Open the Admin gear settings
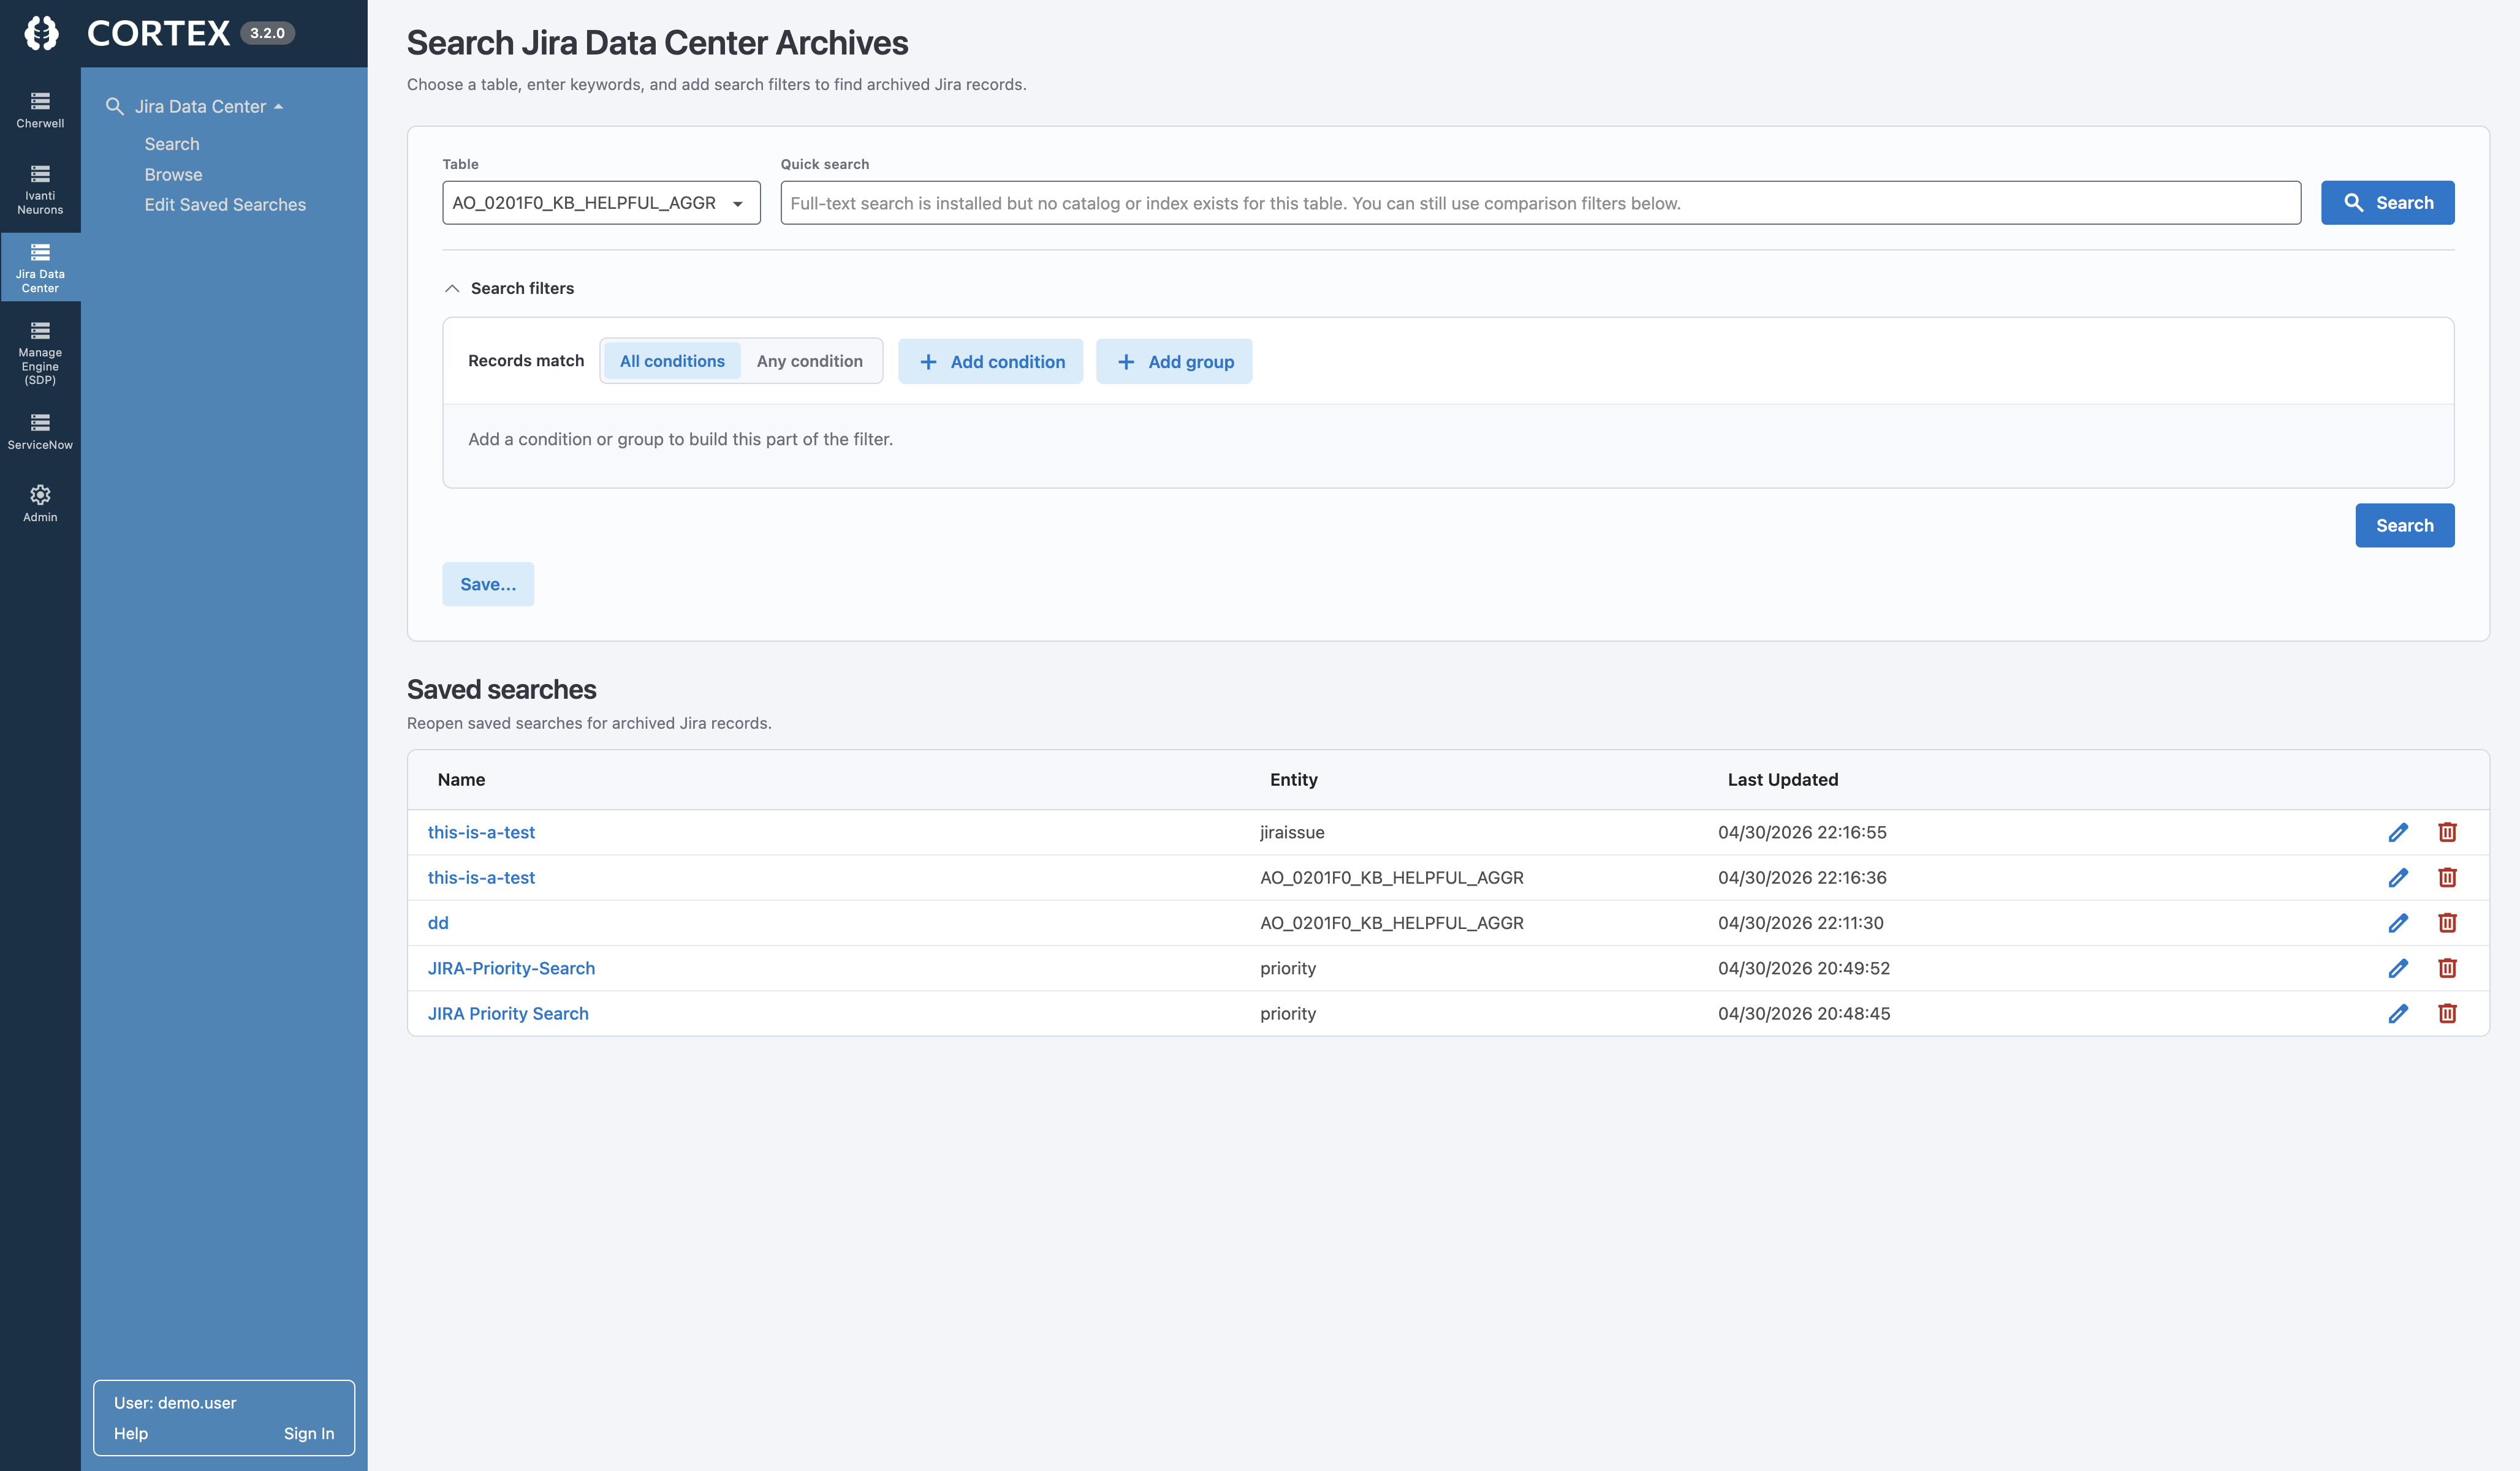 (40, 503)
